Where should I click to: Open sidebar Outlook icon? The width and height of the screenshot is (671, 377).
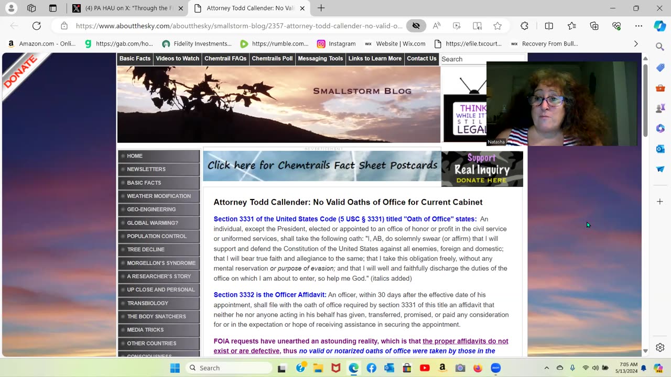tap(660, 149)
